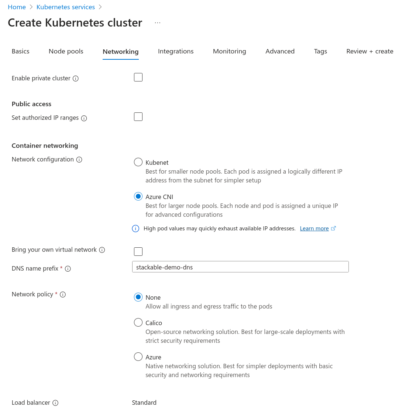Click DNS name prefix info icon
This screenshot has width=402, height=411.
[68, 269]
